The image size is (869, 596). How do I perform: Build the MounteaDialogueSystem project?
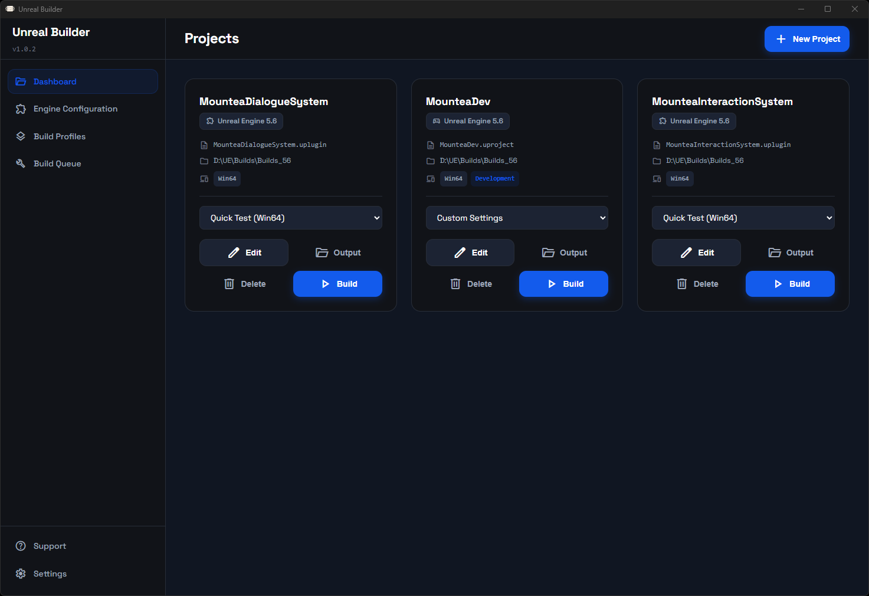coord(338,284)
